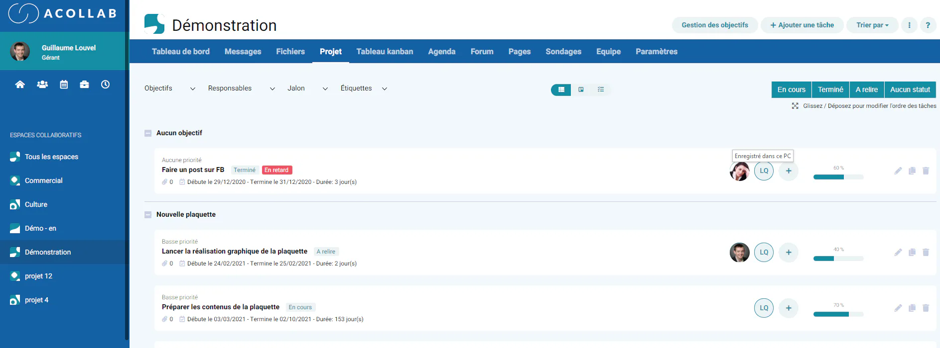Click 60% progress bar of 'Faire un post'
The width and height of the screenshot is (940, 348).
[838, 177]
